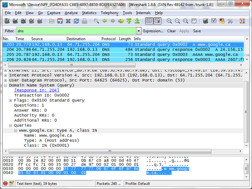Viewport: 252px width, 189px height.
Task: Zoom out magnifier minus icon
Action: (x=178, y=21)
